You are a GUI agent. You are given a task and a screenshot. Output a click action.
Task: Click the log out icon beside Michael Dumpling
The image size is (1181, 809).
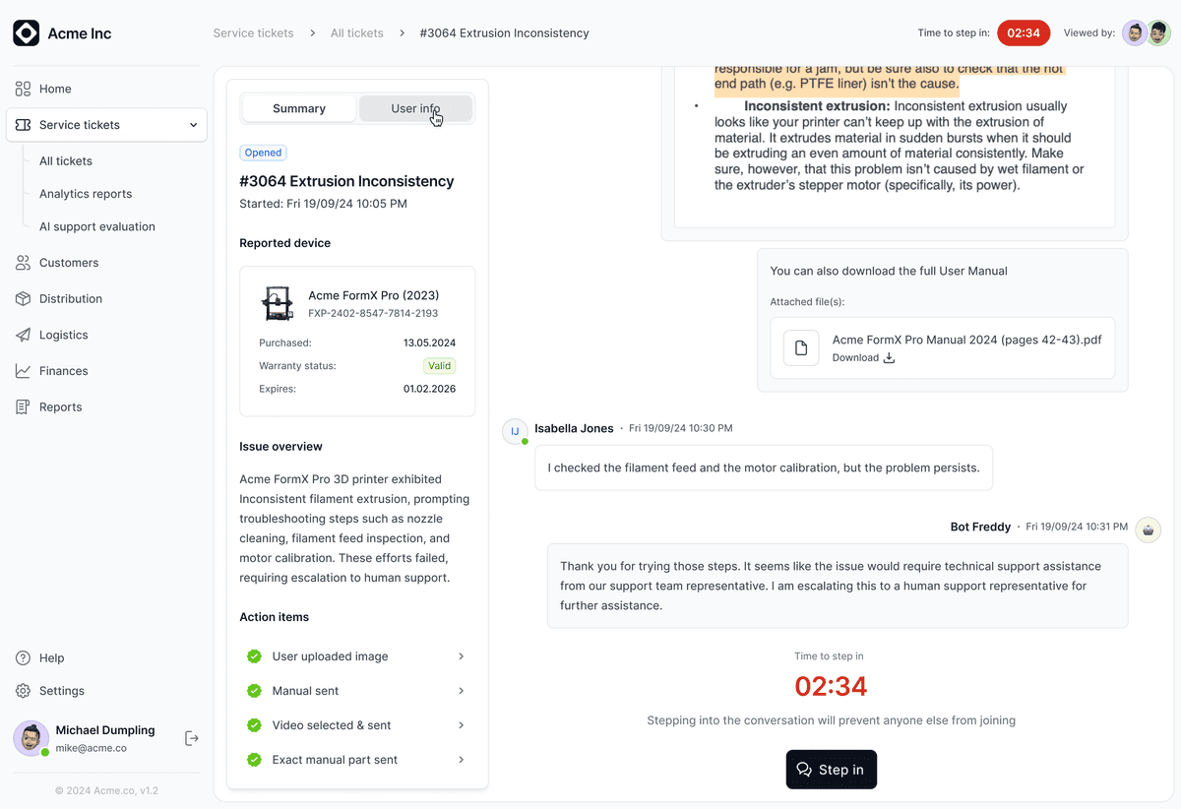pos(192,738)
